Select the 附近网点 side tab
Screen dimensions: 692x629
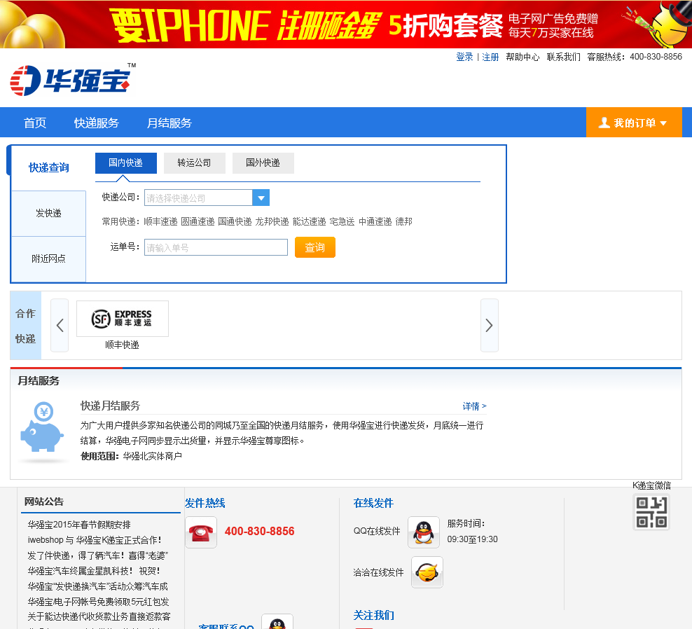click(48, 258)
